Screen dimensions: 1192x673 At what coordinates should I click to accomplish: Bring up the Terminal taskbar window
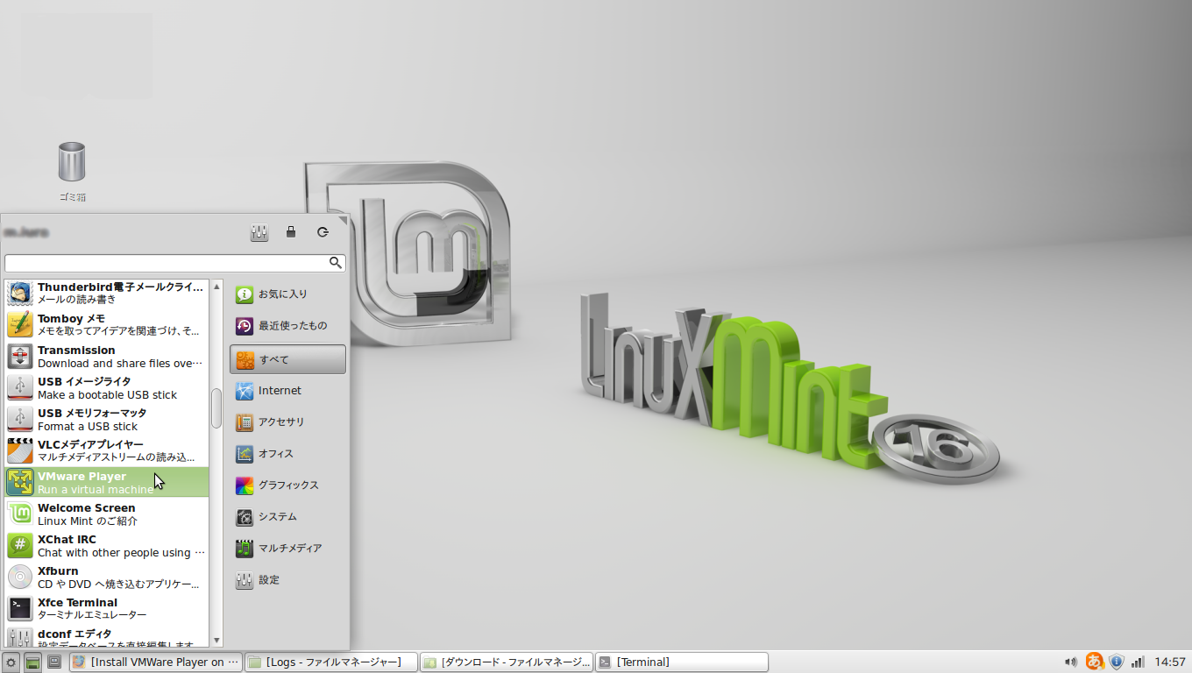[x=682, y=662]
